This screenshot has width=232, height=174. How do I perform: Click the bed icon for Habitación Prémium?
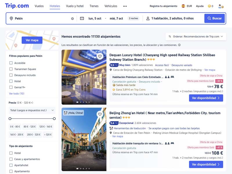click(x=172, y=77)
